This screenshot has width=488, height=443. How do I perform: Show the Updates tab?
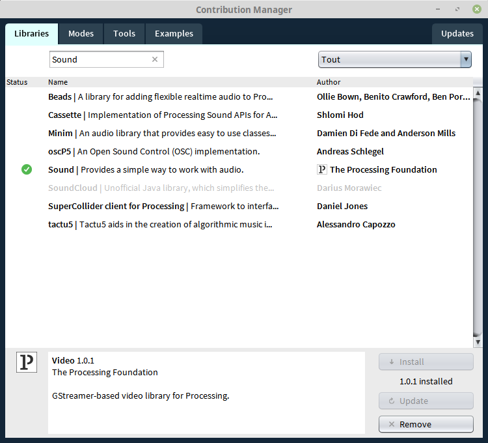click(457, 34)
